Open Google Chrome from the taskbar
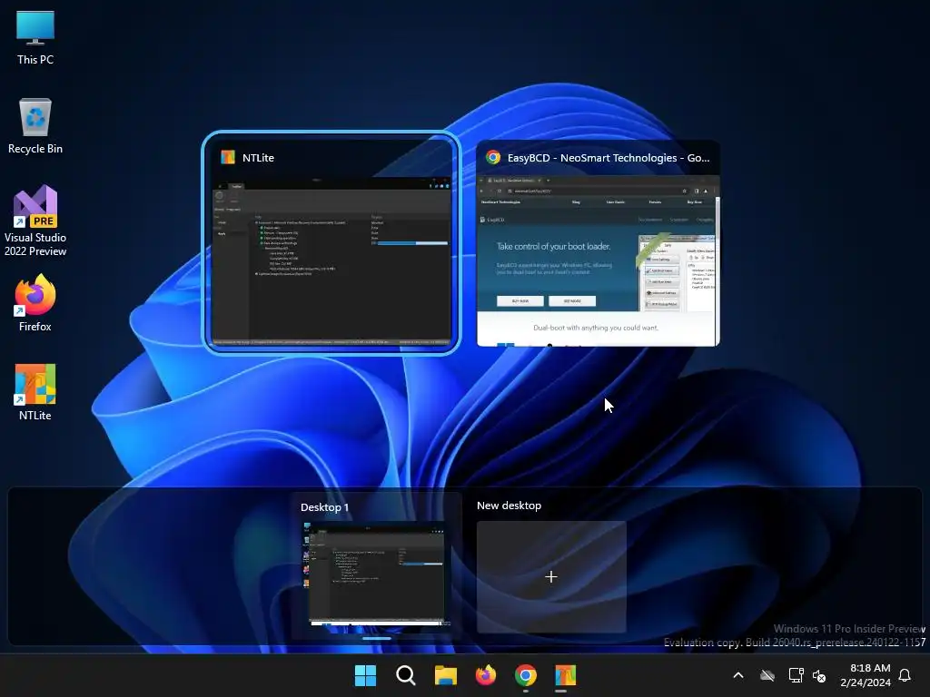This screenshot has height=697, width=930. 526,675
